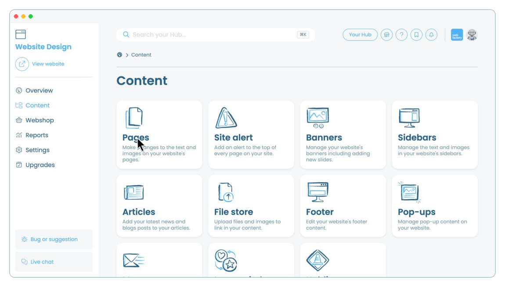
Task: Open the heart and star card icon
Action: click(x=226, y=260)
